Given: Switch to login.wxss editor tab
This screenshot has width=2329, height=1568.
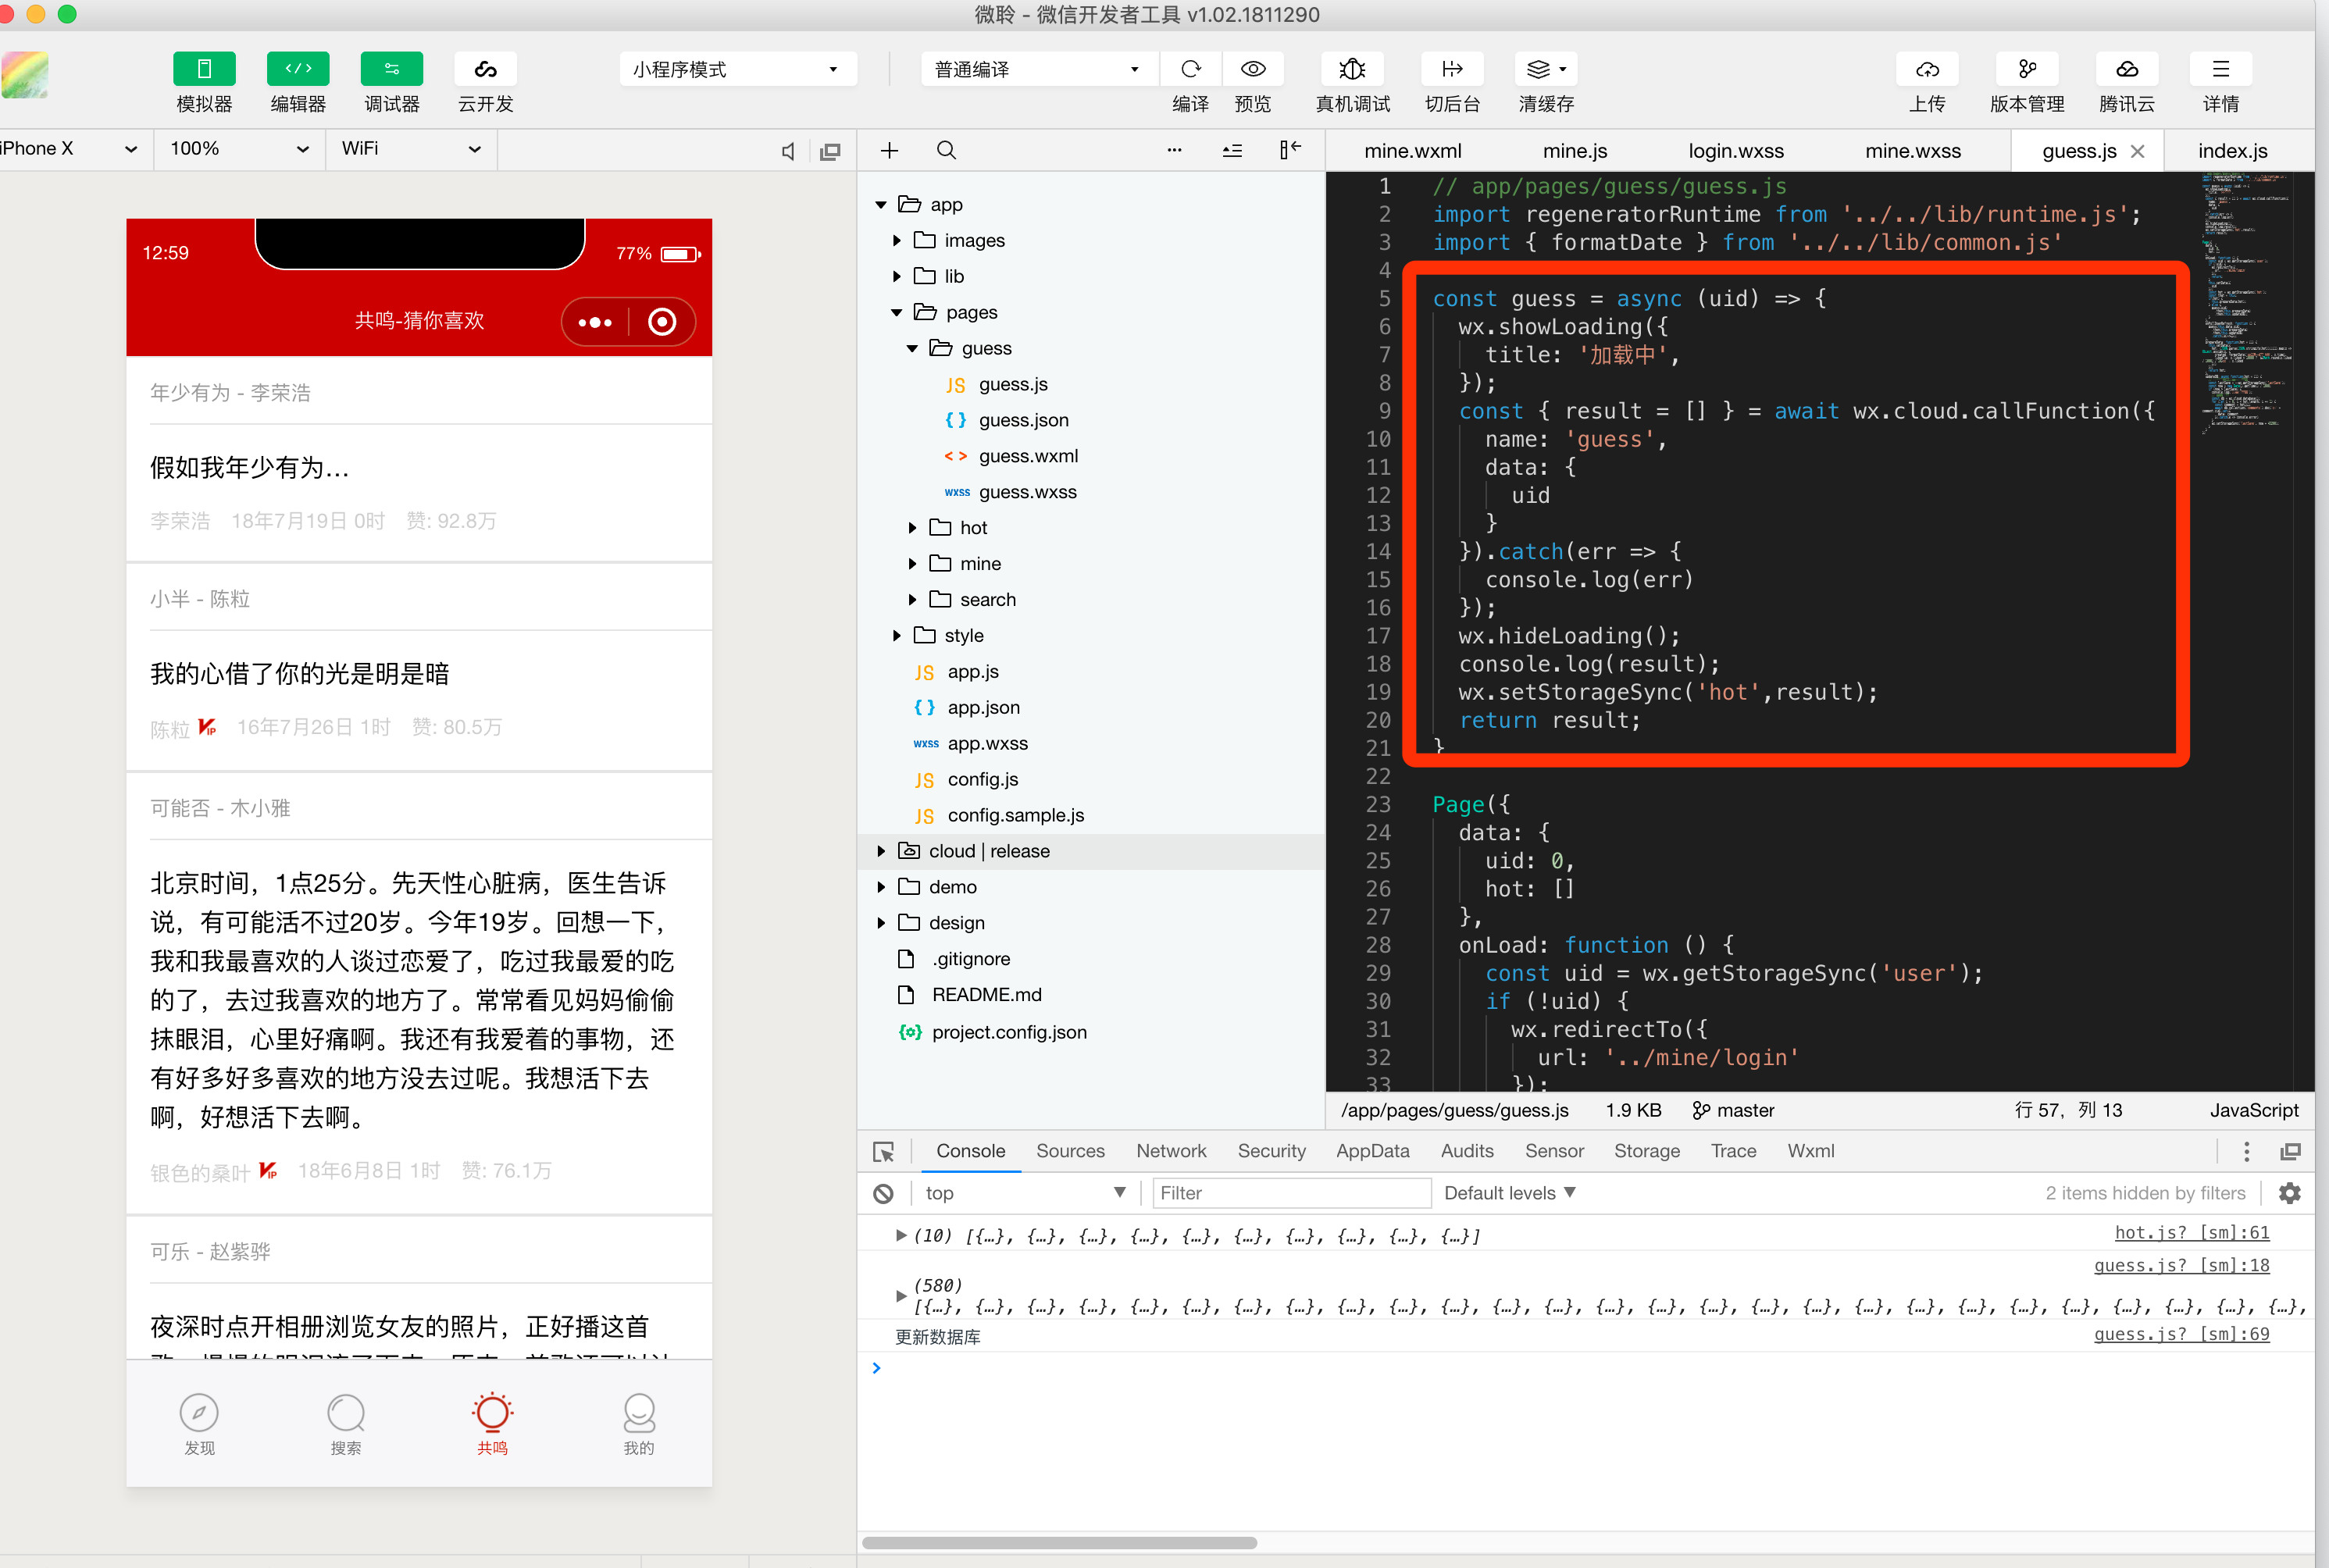Looking at the screenshot, I should [1736, 151].
